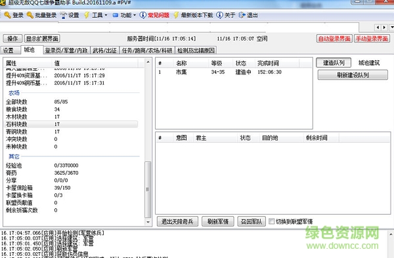Screen dimensions: 394x258
Task: Click the 属性 column header
Action: pyautogui.click(x=28, y=63)
